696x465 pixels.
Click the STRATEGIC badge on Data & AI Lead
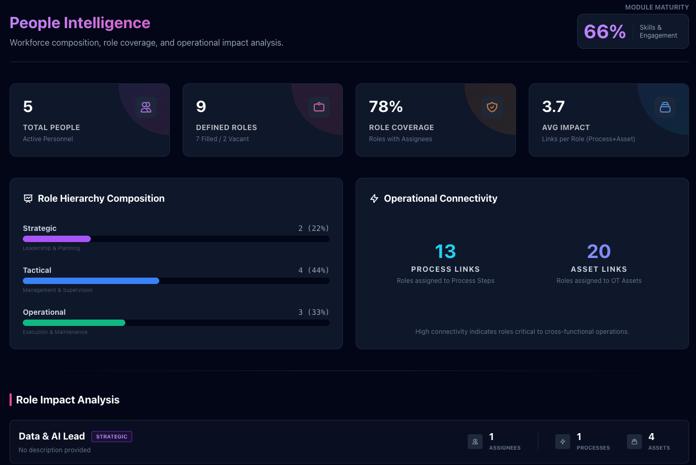111,437
